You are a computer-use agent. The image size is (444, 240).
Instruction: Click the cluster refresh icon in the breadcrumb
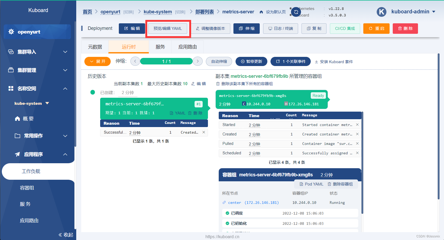(295, 12)
